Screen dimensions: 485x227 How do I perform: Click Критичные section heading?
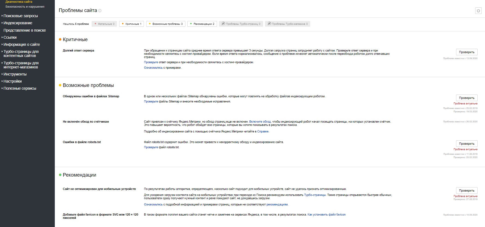(75, 40)
